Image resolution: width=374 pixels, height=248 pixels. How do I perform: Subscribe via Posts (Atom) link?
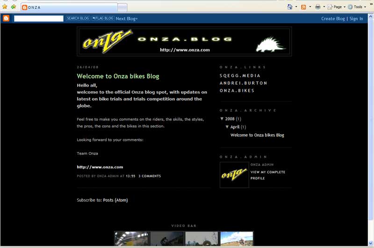(x=115, y=200)
